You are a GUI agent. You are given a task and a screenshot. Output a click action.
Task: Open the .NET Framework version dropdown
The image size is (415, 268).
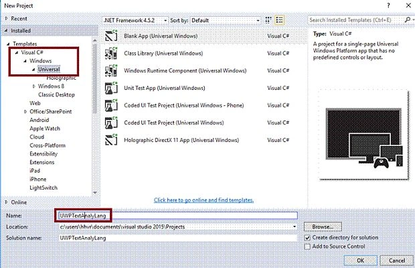click(135, 20)
